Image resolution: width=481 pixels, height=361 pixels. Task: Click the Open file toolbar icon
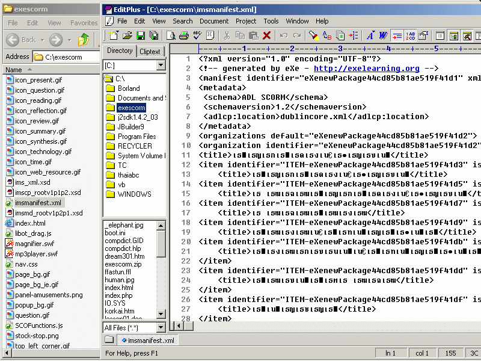click(x=126, y=35)
